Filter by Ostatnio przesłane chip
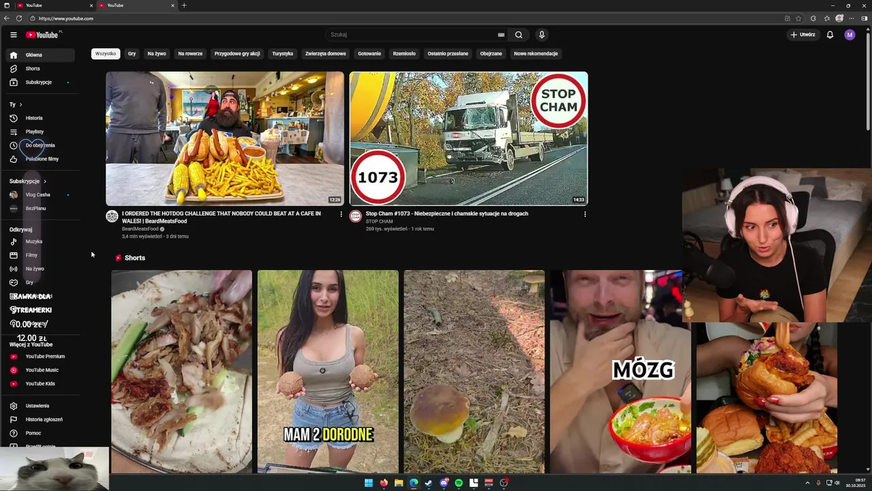The height and width of the screenshot is (491, 872). [448, 54]
